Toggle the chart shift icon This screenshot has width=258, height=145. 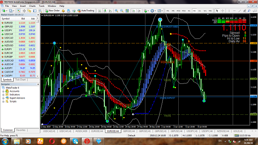(139, 11)
